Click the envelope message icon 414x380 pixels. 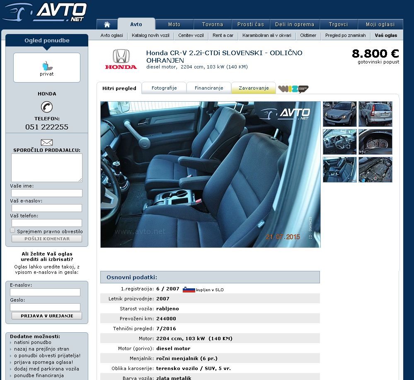47,142
